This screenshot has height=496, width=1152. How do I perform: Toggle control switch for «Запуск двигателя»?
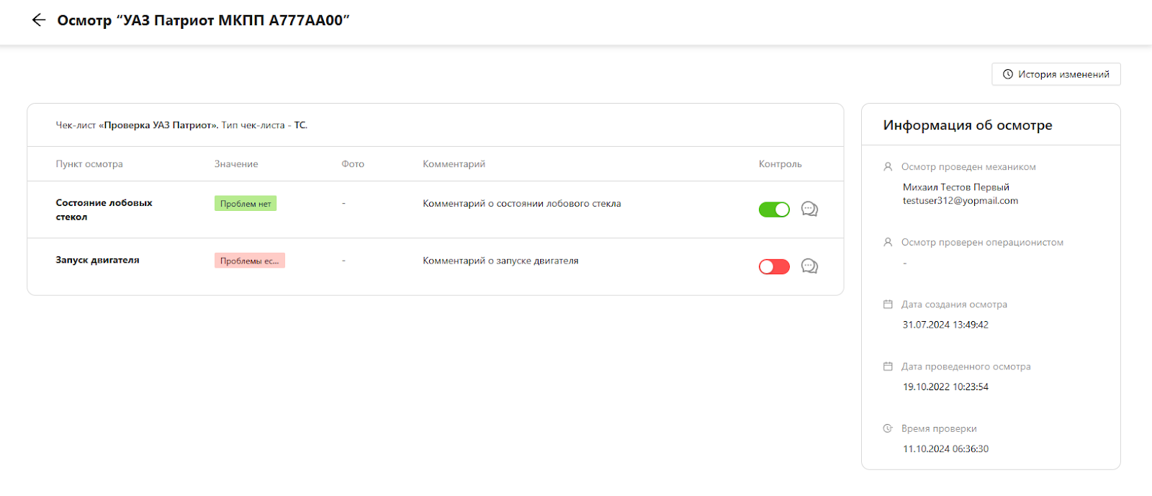click(x=774, y=267)
